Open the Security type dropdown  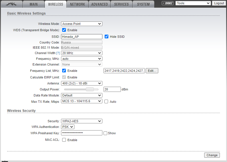pos(82,121)
